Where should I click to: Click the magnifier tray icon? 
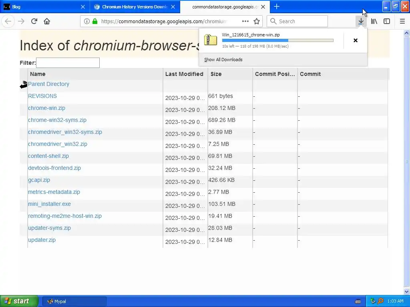pos(380,301)
